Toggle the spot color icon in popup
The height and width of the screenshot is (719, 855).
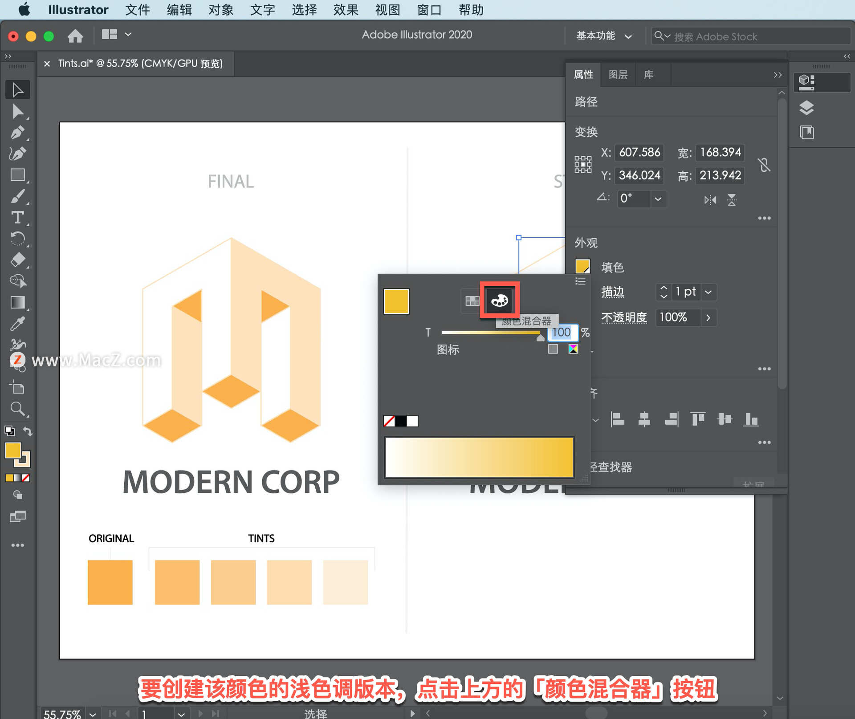(553, 349)
